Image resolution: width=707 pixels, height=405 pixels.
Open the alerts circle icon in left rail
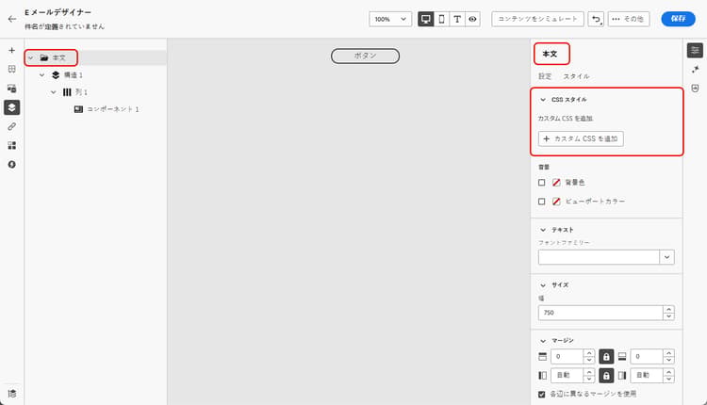[x=12, y=165]
